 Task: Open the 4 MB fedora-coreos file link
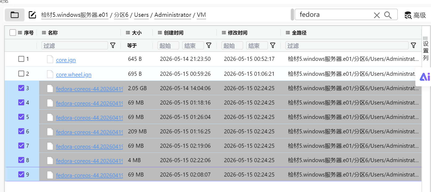[89, 161]
